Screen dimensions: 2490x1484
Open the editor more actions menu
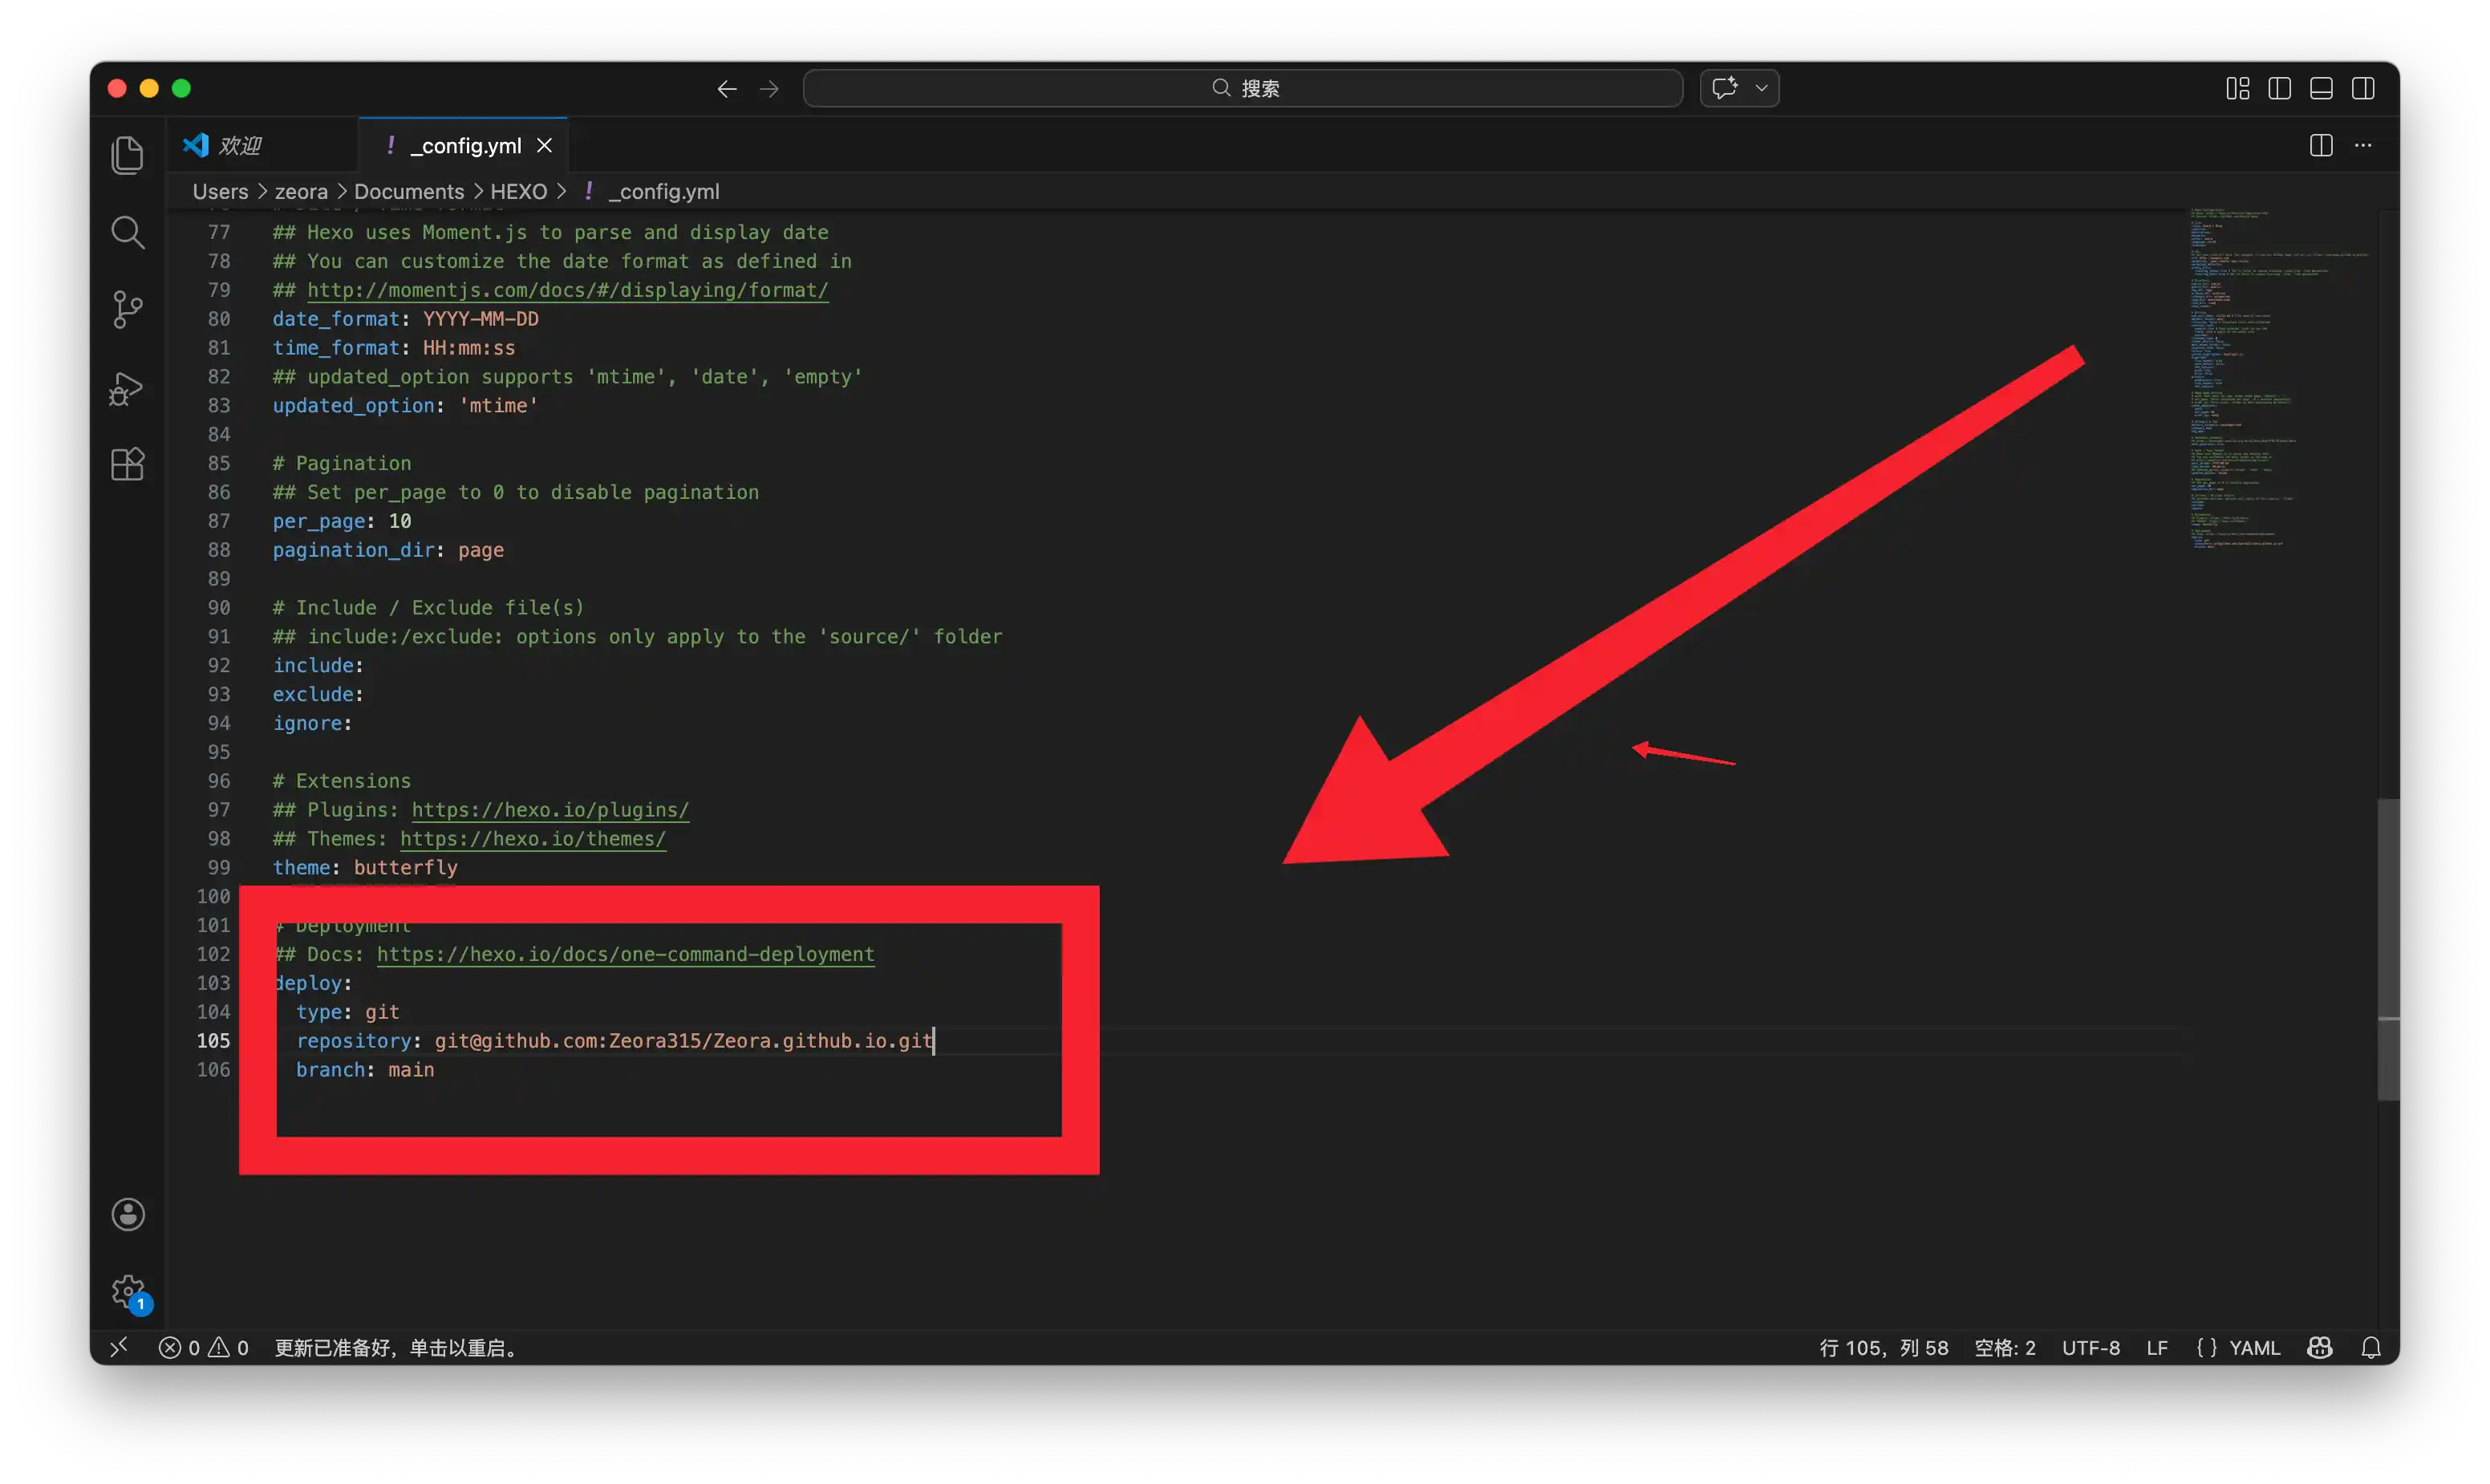(x=2363, y=145)
